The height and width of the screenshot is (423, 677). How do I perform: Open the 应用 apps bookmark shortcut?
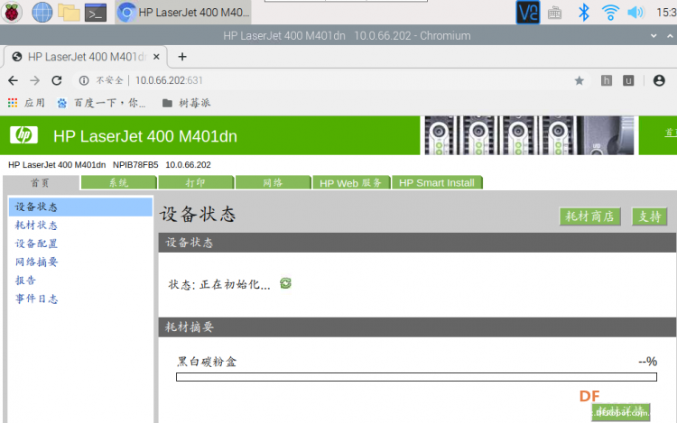[26, 103]
